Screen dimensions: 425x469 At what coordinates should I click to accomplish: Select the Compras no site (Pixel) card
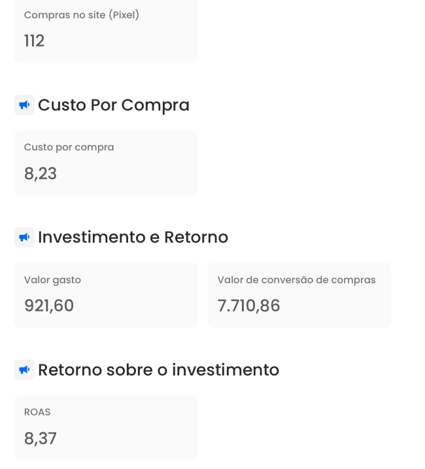click(106, 31)
